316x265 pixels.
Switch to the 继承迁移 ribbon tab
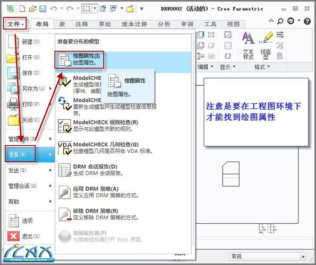click(134, 24)
